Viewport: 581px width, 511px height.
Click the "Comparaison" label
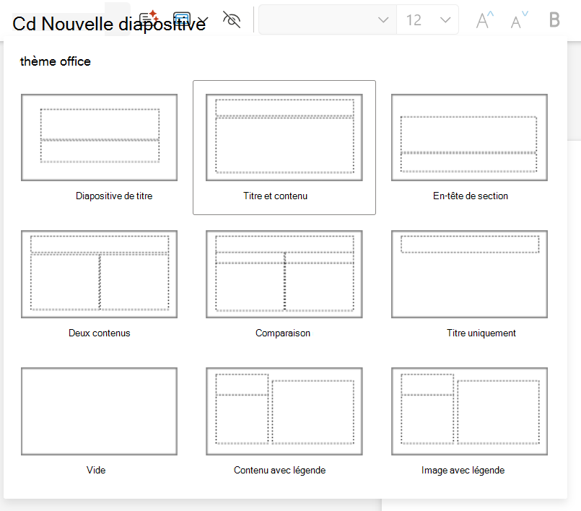283,333
